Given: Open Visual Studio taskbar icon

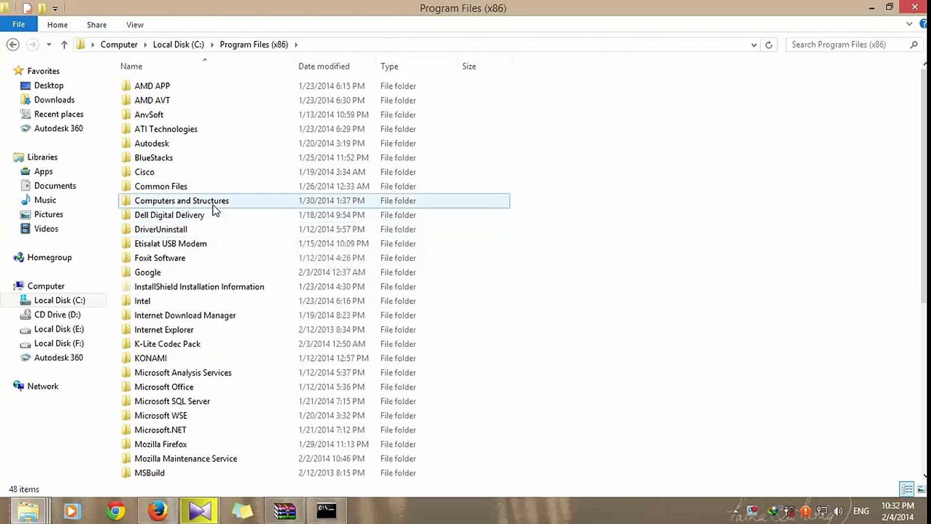Looking at the screenshot, I should (200, 511).
